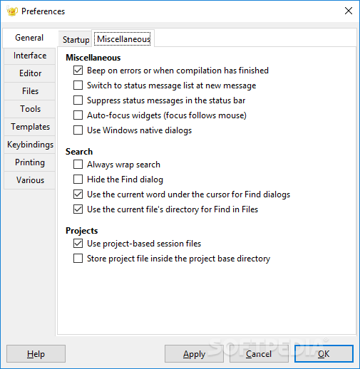360x369 pixels.
Task: Open the Templates section
Action: point(29,127)
